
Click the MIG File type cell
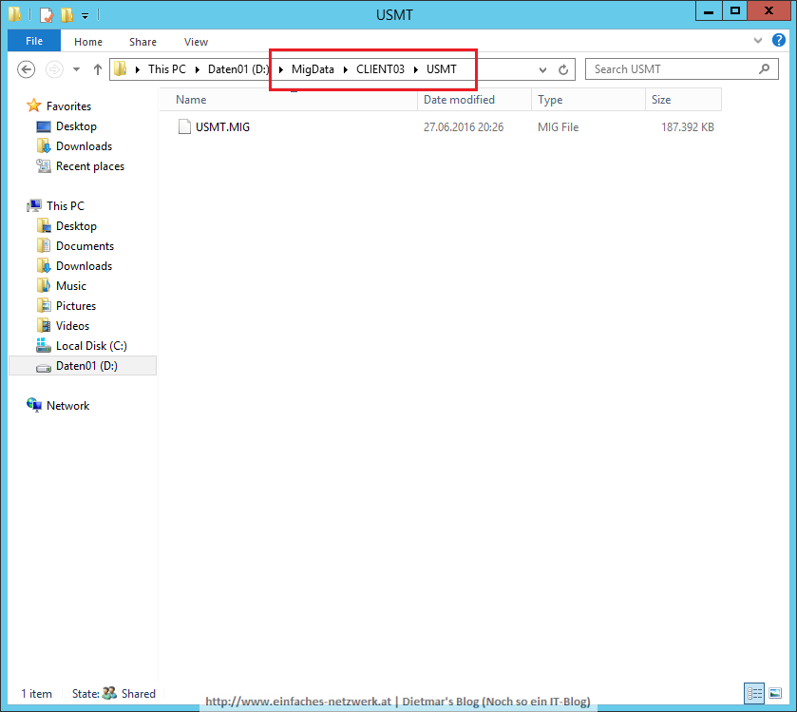pos(559,127)
